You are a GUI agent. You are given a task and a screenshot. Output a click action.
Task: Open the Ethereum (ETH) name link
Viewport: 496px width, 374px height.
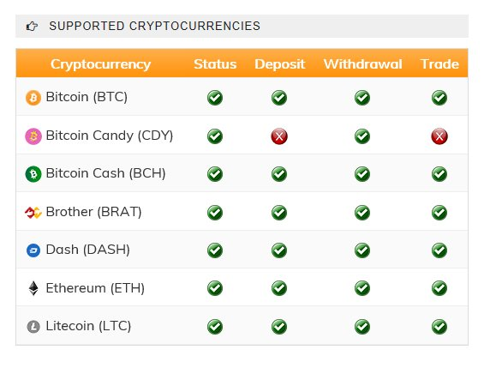click(95, 288)
